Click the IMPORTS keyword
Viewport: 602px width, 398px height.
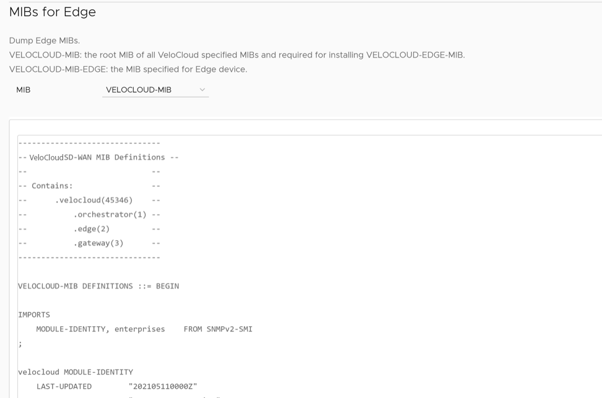click(x=34, y=314)
